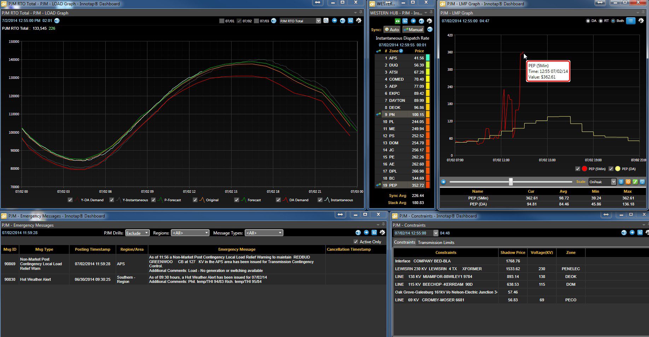Open settings gear in Emergency Messages panel
Image resolution: width=649 pixels, height=337 pixels.
point(382,232)
